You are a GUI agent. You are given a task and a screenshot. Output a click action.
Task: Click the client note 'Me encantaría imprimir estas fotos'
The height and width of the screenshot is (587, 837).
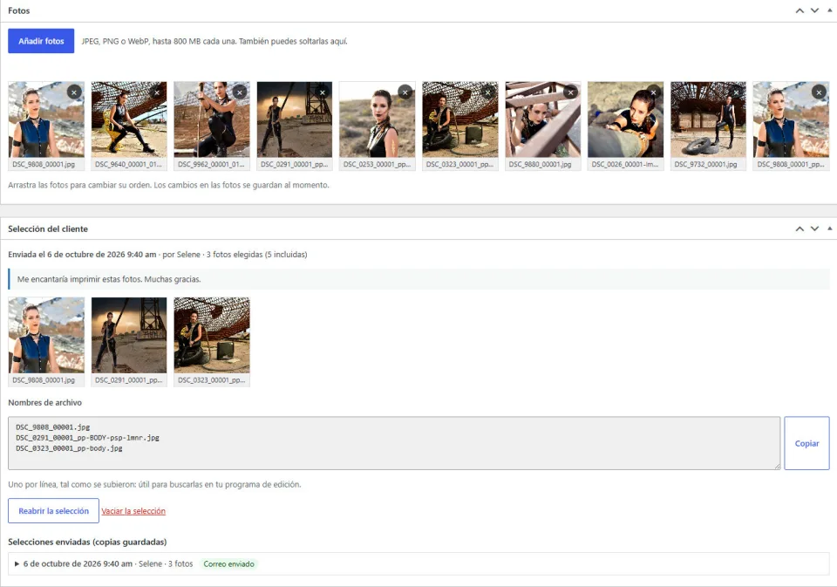coord(109,279)
